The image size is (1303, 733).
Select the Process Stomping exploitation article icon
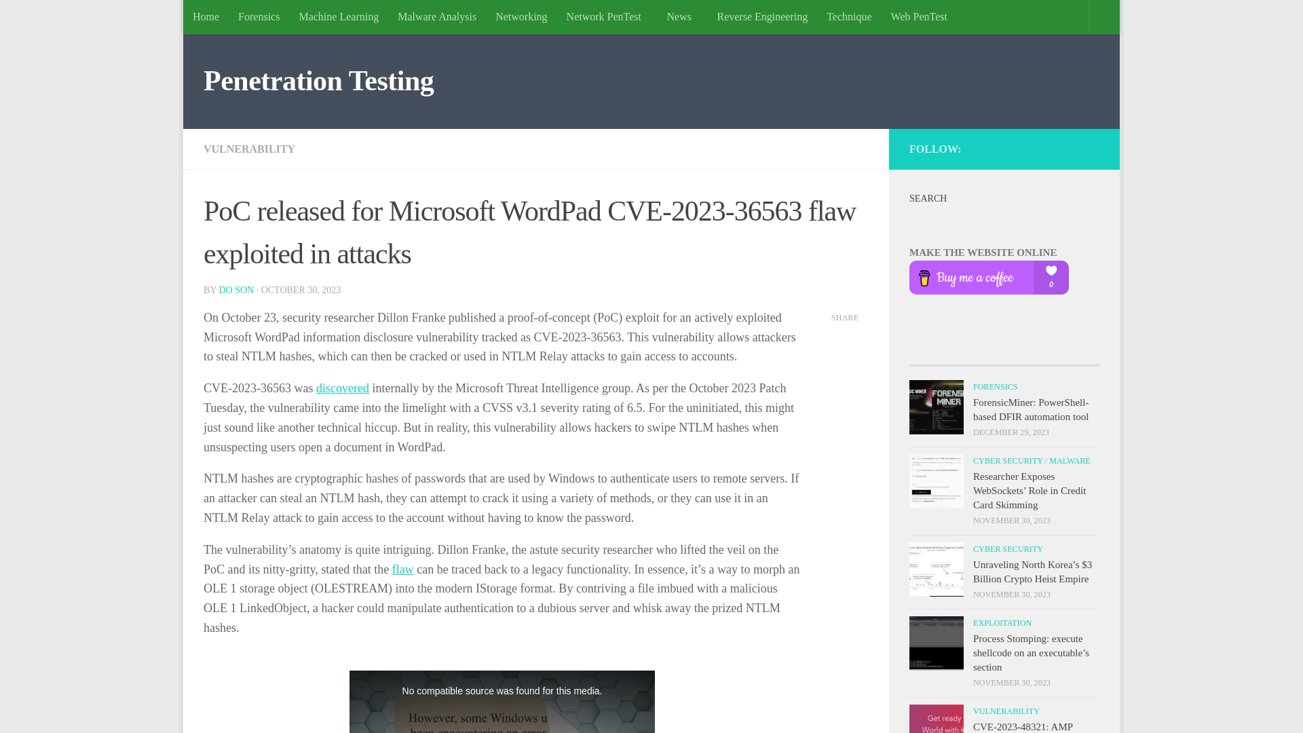(936, 643)
